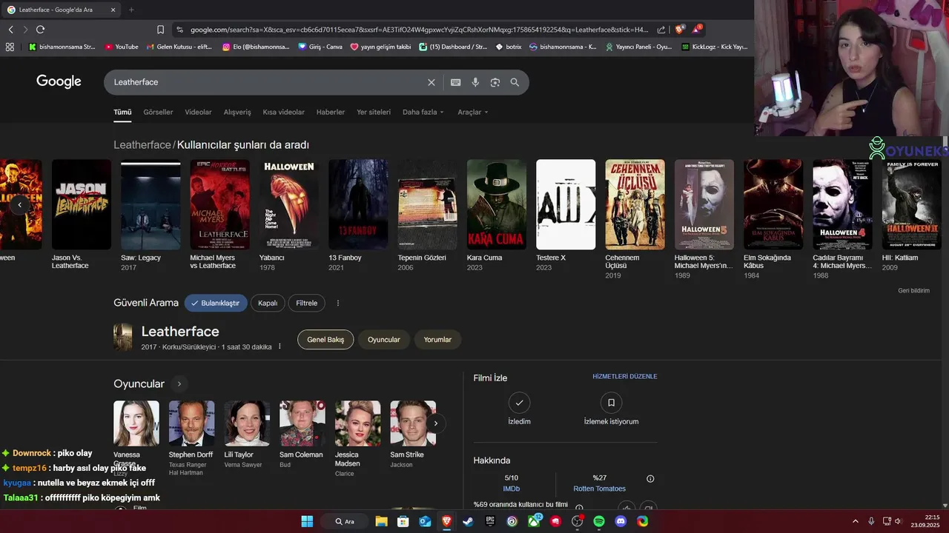Click inside the Leatherface search field
This screenshot has width=949, height=533.
(267, 82)
